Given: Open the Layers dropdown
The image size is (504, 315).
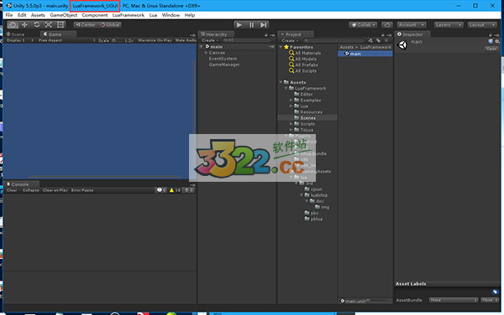Looking at the screenshot, I should click(449, 24).
